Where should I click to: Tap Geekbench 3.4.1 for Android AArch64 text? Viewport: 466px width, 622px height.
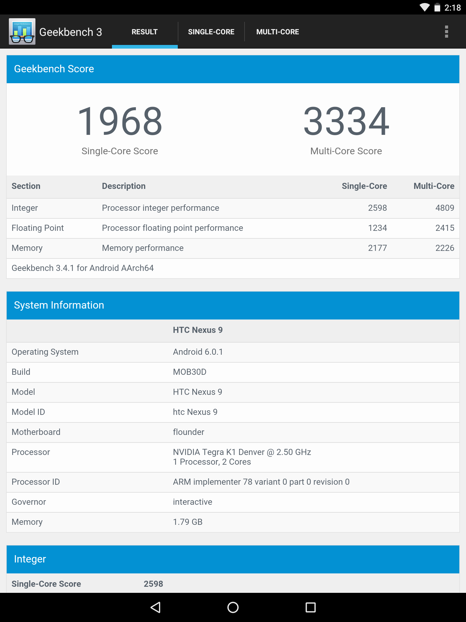pos(83,268)
